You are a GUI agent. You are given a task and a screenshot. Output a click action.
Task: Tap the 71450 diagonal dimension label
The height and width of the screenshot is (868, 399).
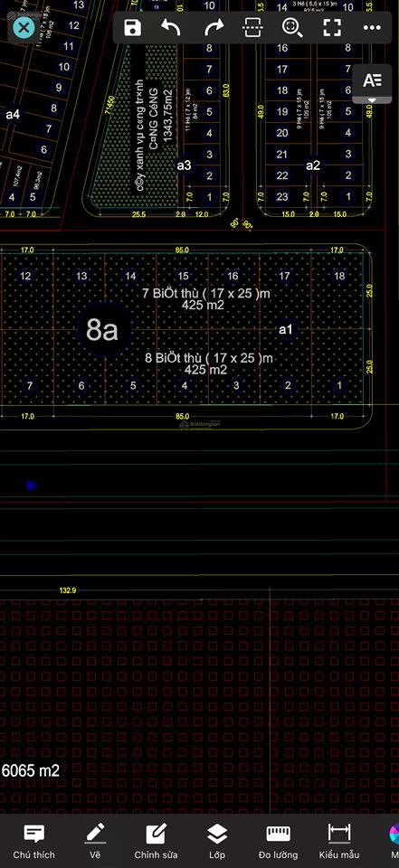pyautogui.click(x=110, y=105)
